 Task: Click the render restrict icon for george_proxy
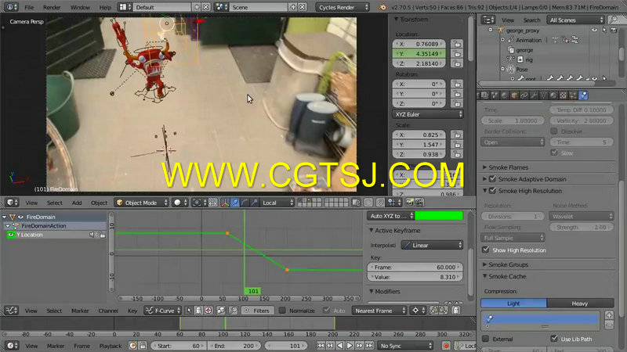point(614,30)
